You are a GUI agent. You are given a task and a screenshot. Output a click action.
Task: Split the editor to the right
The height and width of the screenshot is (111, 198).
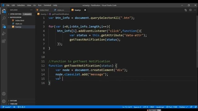190,10
